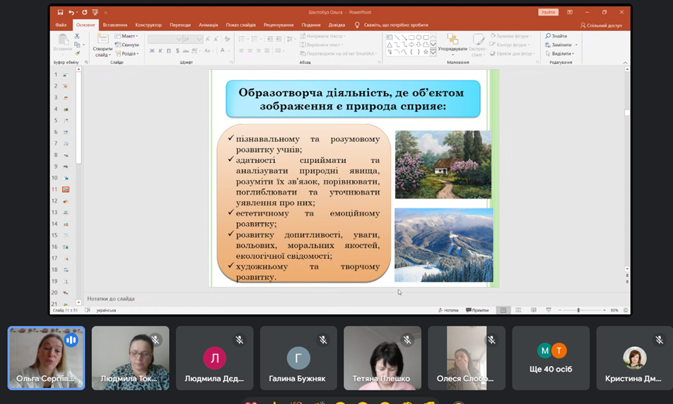Toggle Примітки comments pane
Viewport: 673px width, 404px height.
click(477, 310)
